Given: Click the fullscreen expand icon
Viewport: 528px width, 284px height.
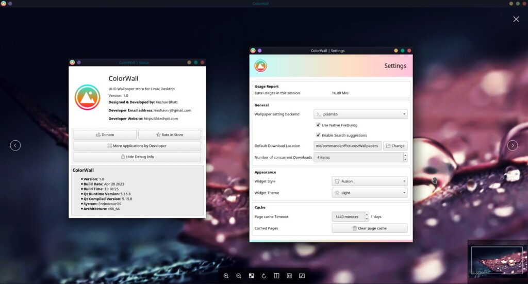Looking at the screenshot, I should click(x=302, y=276).
